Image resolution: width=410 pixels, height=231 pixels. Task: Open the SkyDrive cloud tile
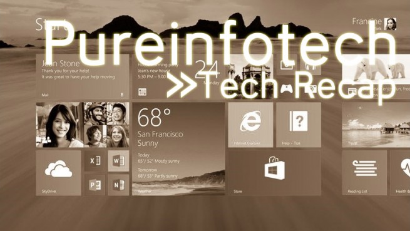tap(58, 173)
